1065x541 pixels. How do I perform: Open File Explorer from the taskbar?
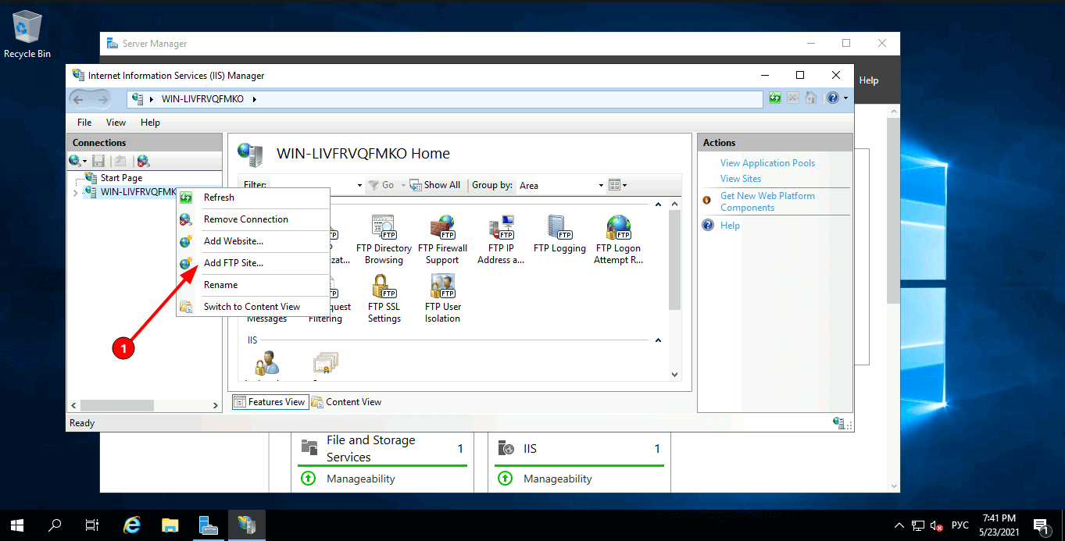170,525
